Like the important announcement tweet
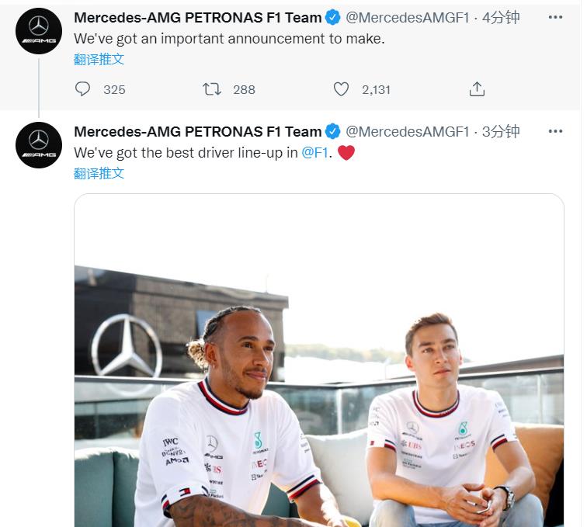 341,89
